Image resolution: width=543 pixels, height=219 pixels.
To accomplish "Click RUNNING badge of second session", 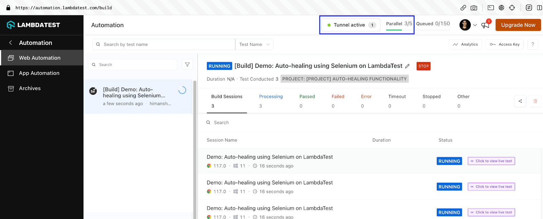I will click(449, 187).
